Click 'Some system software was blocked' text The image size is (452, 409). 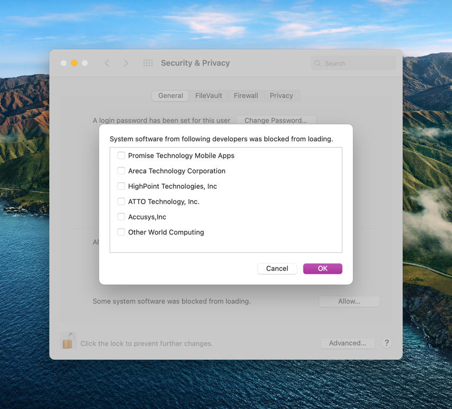click(x=171, y=301)
